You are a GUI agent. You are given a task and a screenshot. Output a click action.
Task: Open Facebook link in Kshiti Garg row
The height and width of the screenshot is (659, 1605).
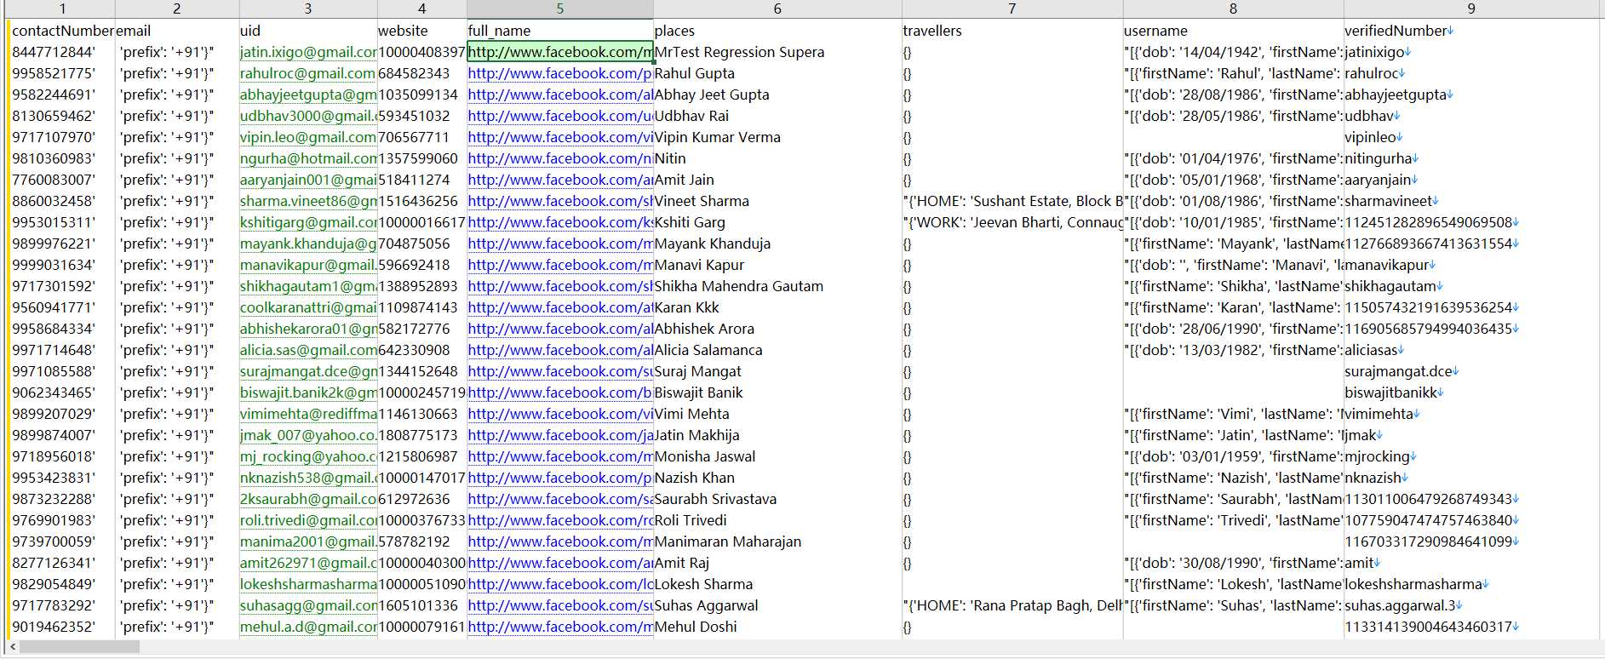coord(560,222)
